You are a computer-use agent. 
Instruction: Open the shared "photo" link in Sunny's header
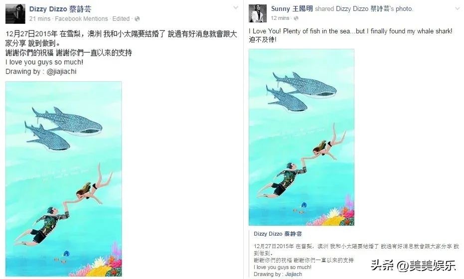[x=404, y=9]
